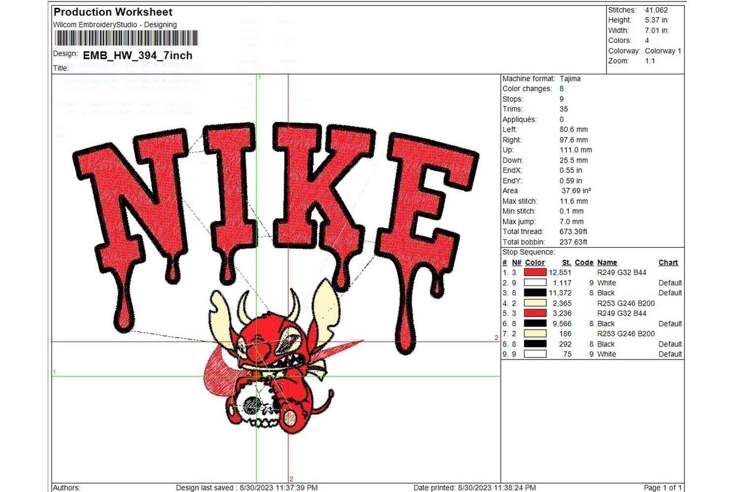Viewport: 739px width, 492px height.
Task: Click the Height value "5.37 in"
Action: click(656, 20)
